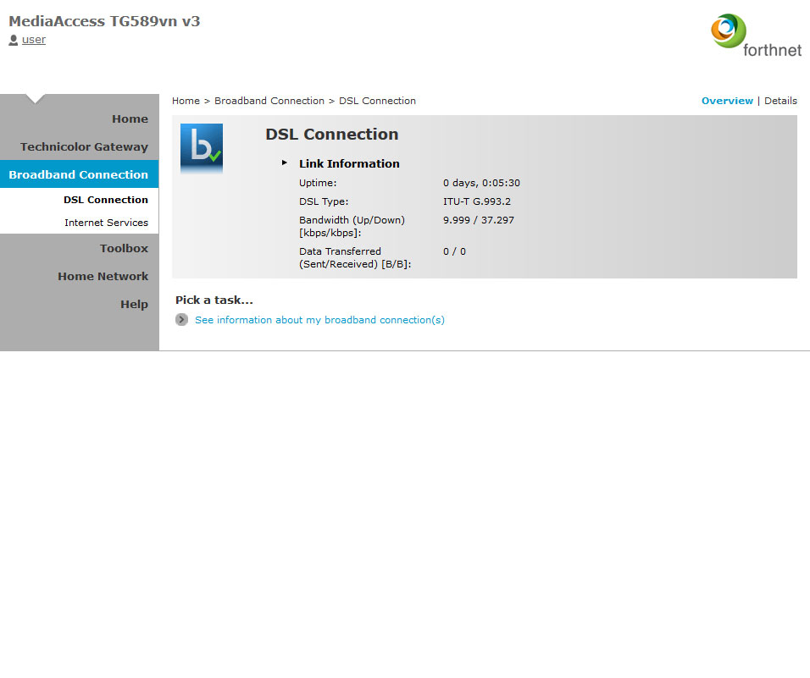
Task: Click the bandwidth value 9.999 / 37.297
Action: [479, 220]
